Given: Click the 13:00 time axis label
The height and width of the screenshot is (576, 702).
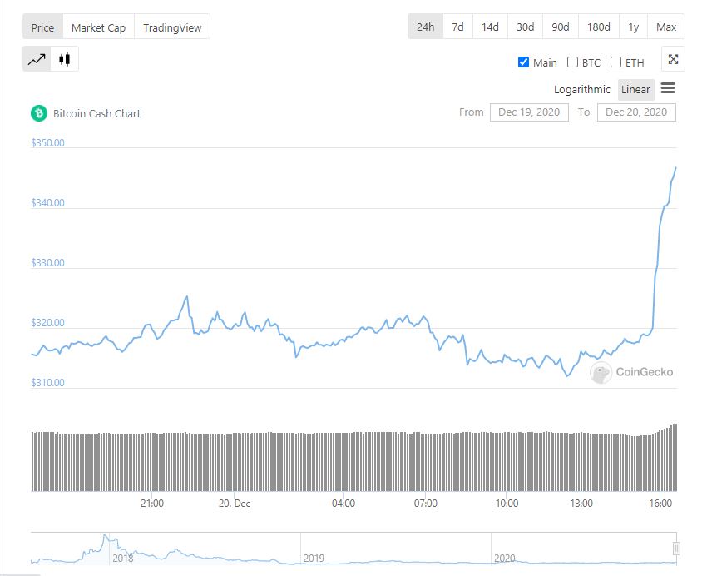Looking at the screenshot, I should click(x=581, y=503).
